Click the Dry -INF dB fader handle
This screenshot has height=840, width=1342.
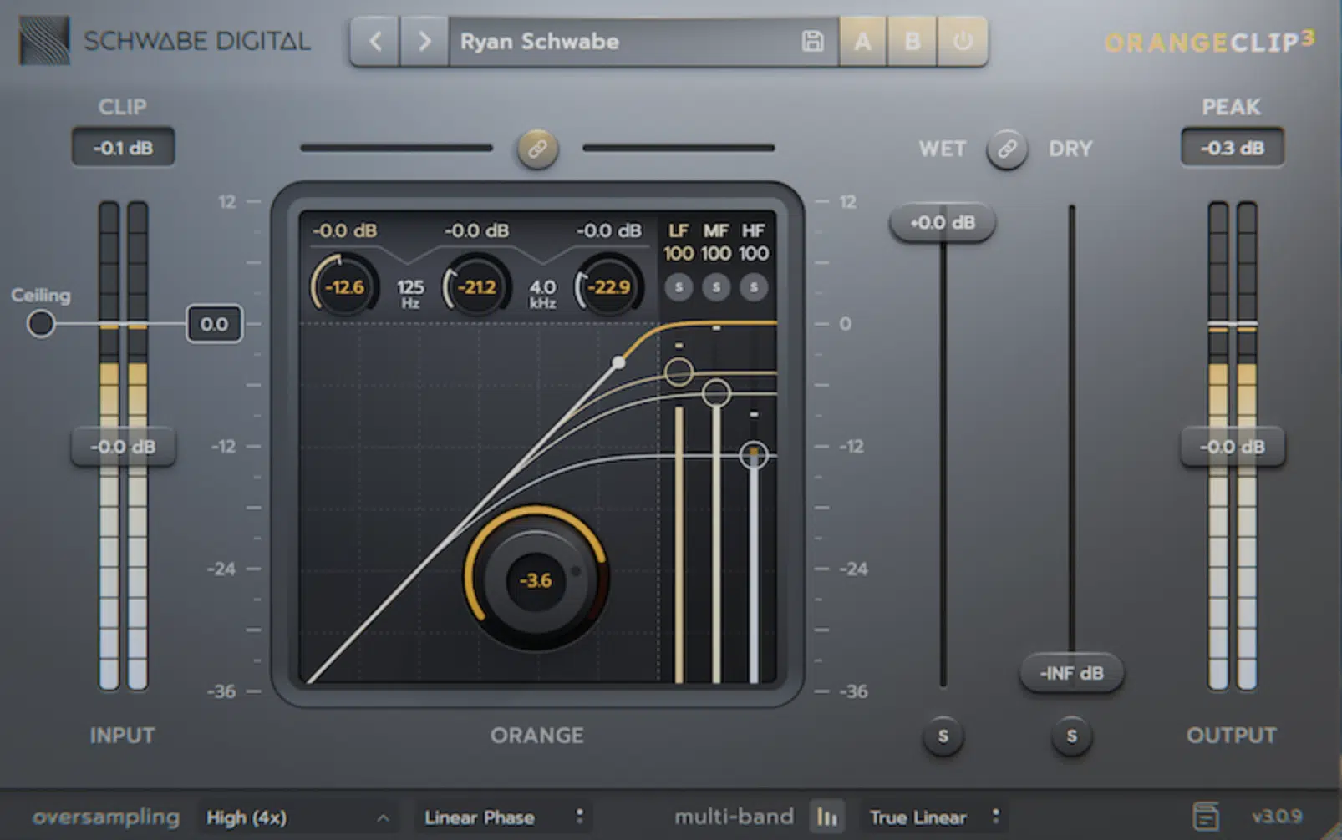[x=1071, y=673]
